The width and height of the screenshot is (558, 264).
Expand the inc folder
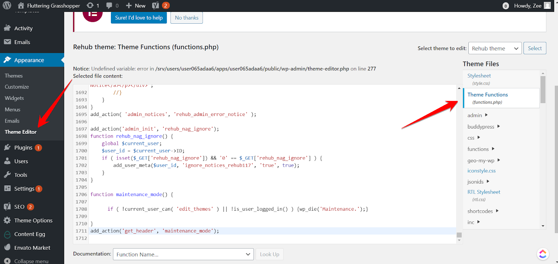click(478, 222)
